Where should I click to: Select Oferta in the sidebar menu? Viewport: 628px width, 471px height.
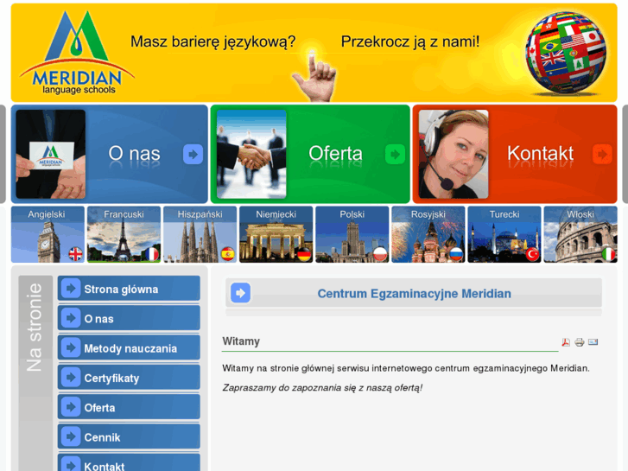[129, 407]
